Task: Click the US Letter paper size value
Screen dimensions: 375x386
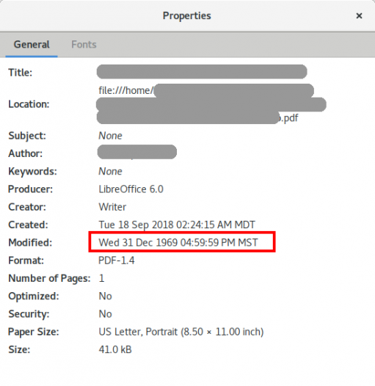Action: pos(181,332)
